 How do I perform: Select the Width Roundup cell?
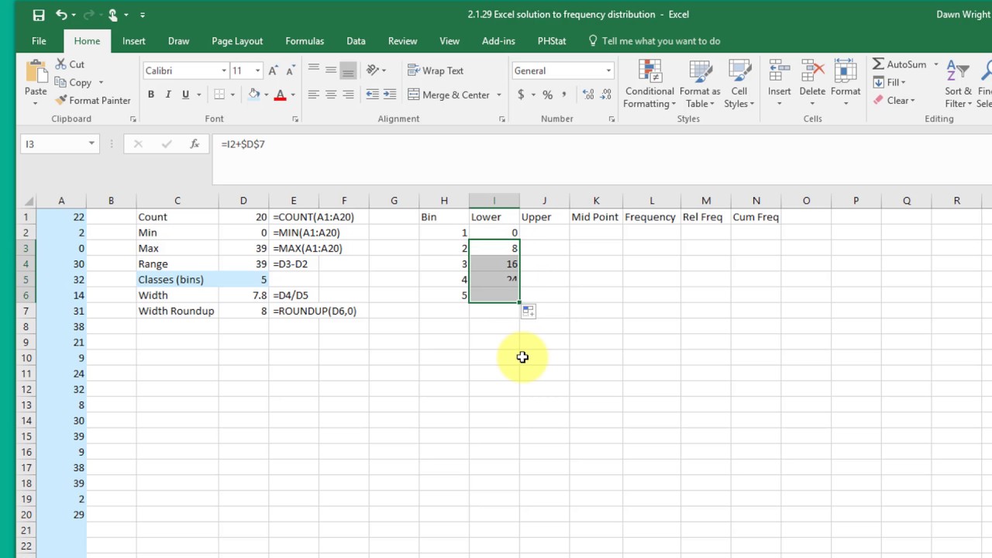pyautogui.click(x=177, y=311)
